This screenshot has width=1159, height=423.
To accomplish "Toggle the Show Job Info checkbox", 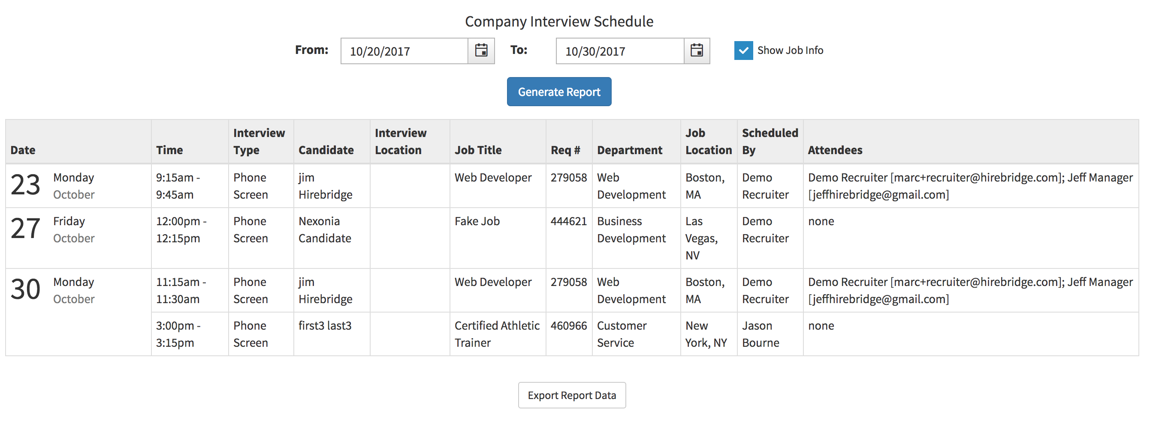I will point(743,51).
